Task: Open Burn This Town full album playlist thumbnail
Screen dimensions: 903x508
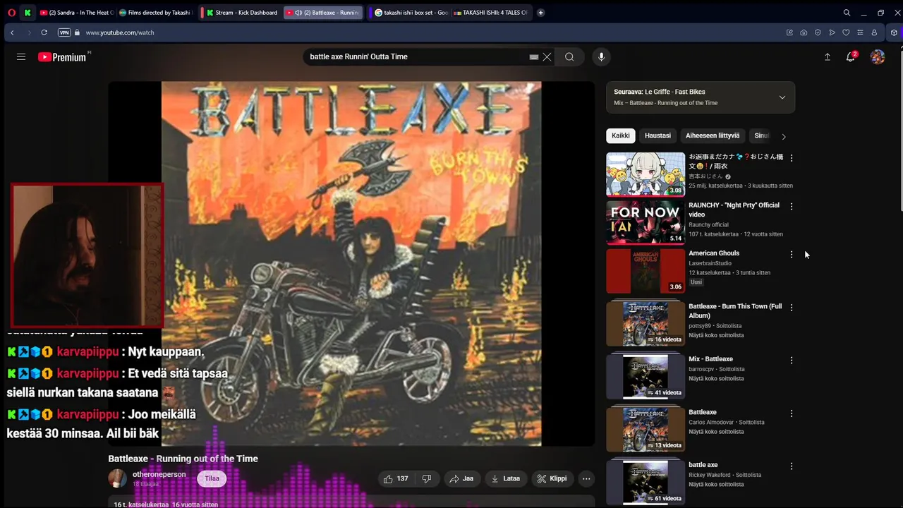Action: [646, 324]
